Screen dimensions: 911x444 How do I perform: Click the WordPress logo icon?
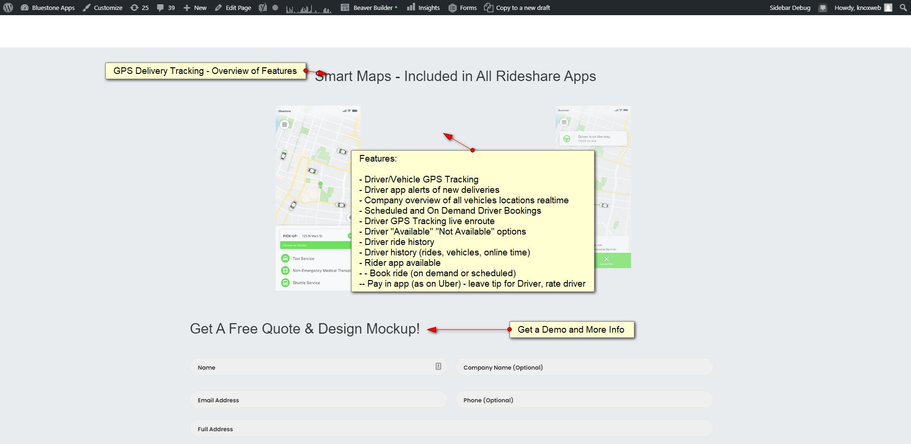8,8
